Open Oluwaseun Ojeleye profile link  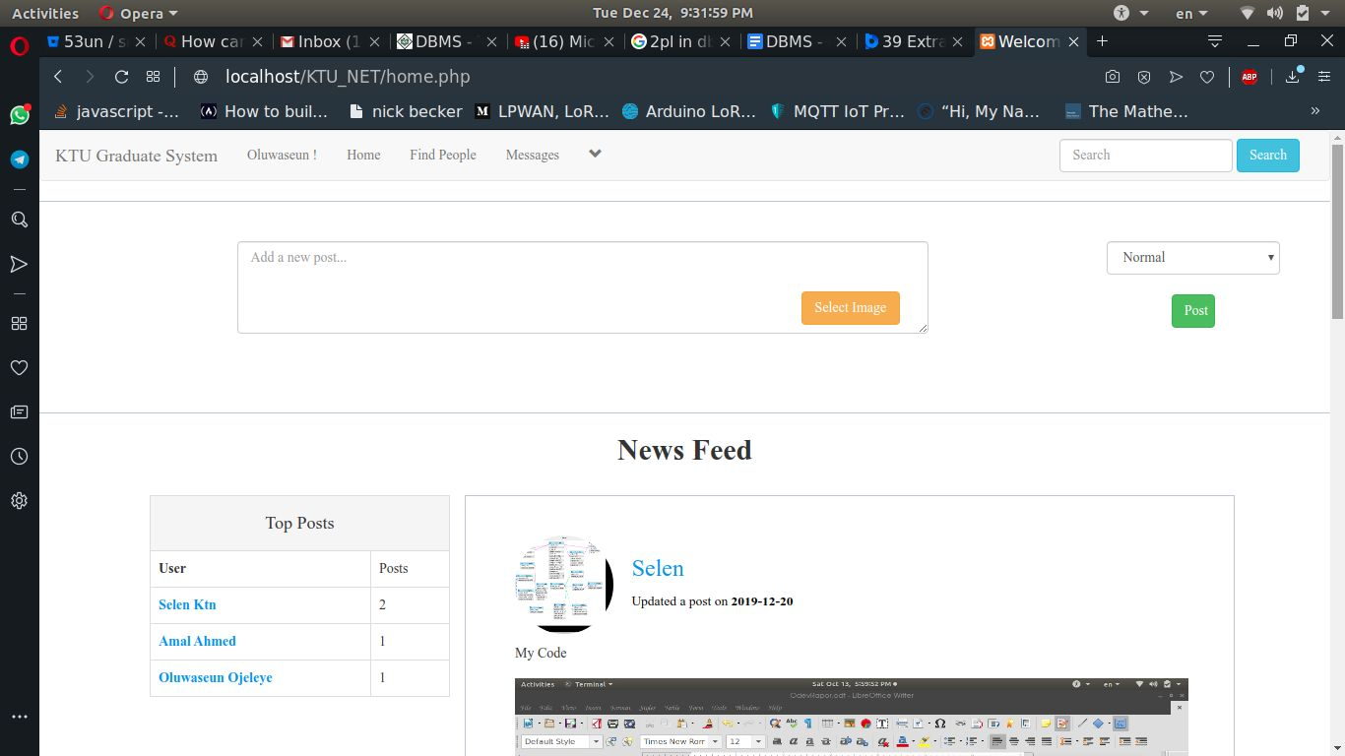tap(216, 677)
